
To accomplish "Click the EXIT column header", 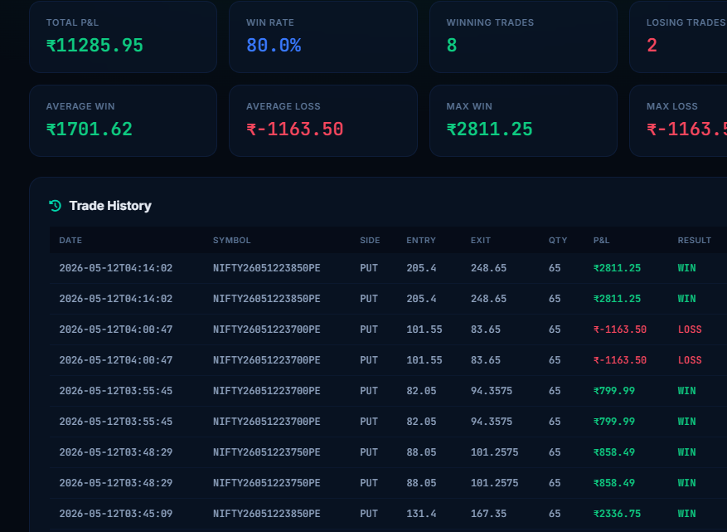I will (480, 240).
